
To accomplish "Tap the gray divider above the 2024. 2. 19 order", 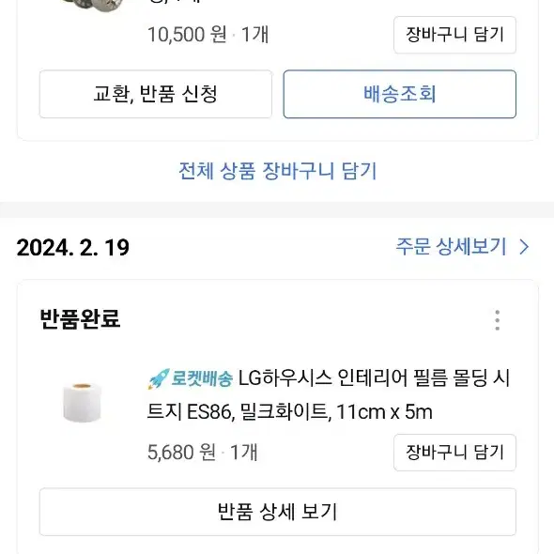I will [x=277, y=210].
